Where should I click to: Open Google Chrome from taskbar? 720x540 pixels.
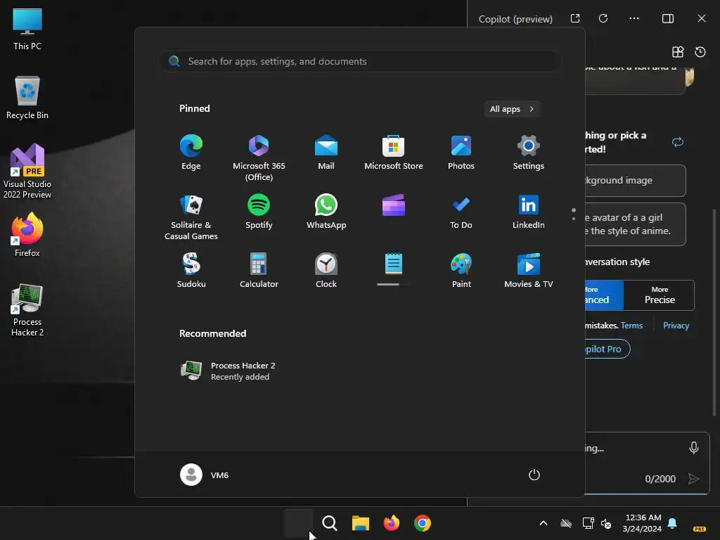point(423,523)
